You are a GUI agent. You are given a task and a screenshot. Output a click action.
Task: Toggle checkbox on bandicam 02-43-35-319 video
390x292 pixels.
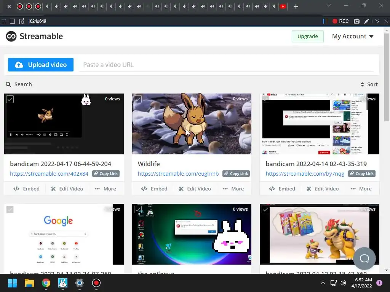[265, 99]
